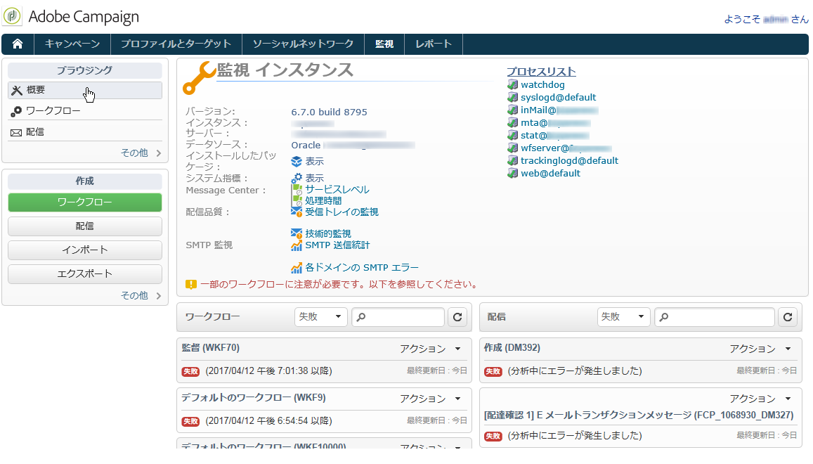Open workflow status 失敗 dropdown
813x464 pixels.
[320, 317]
